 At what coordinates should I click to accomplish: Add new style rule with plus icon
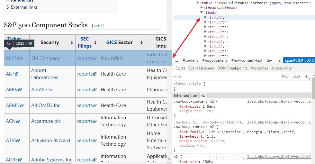[x=306, y=77]
